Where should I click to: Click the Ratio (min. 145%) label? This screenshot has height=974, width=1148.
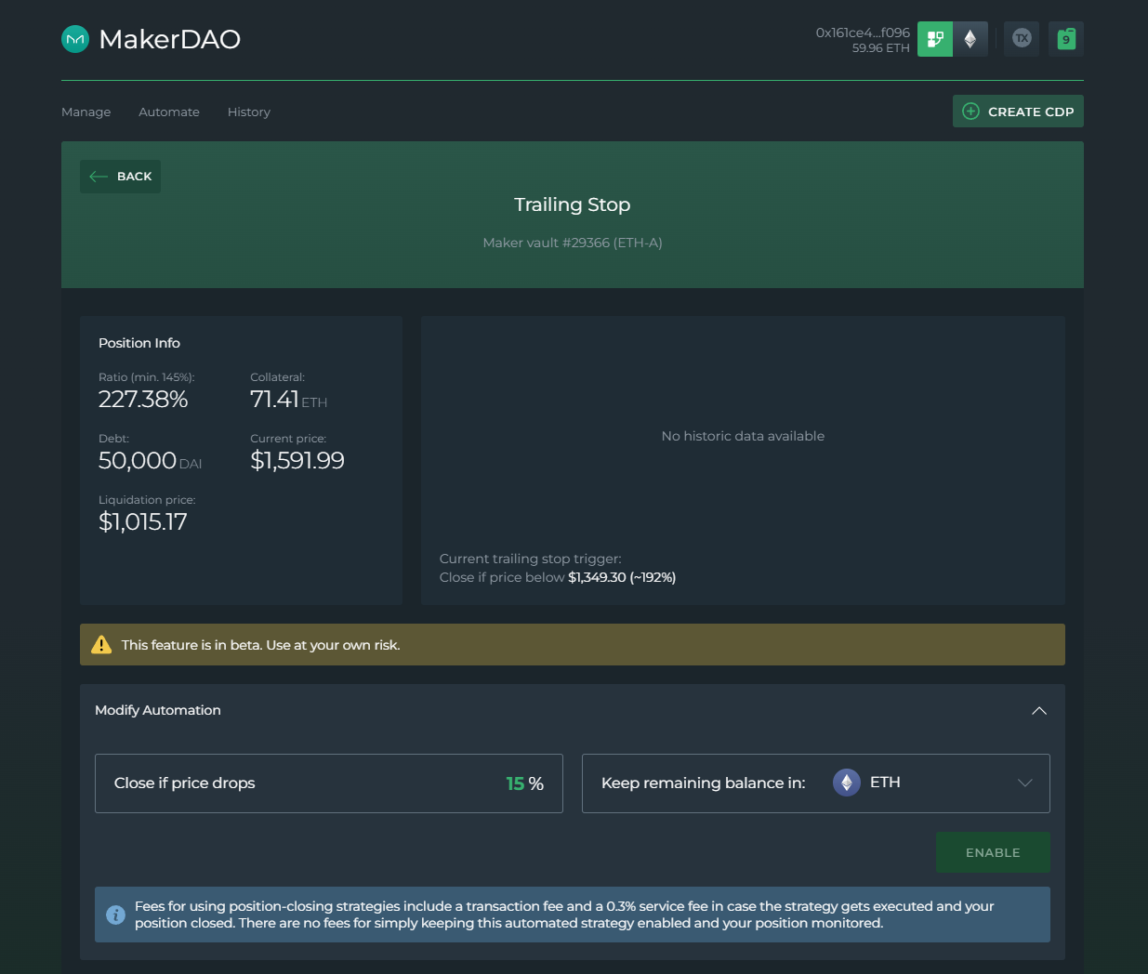point(147,377)
